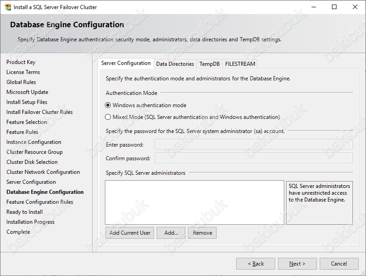Image resolution: width=366 pixels, height=276 pixels.
Task: Click the Database Engine Configuration page heading
Action: [67, 25]
